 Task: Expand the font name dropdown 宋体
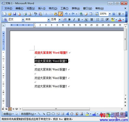[x=49, y=20]
